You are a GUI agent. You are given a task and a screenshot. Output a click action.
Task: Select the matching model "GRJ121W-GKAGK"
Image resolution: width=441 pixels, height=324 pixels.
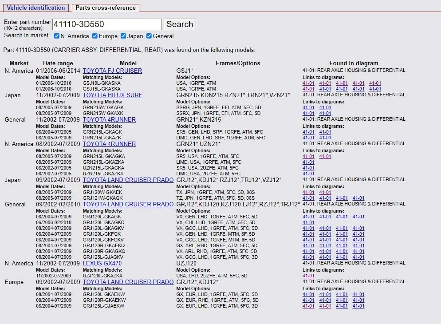pos(102,198)
